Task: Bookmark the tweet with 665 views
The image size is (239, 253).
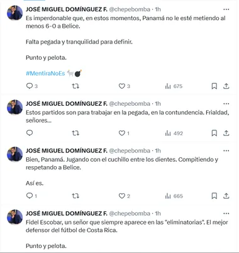Action: pyautogui.click(x=214, y=196)
